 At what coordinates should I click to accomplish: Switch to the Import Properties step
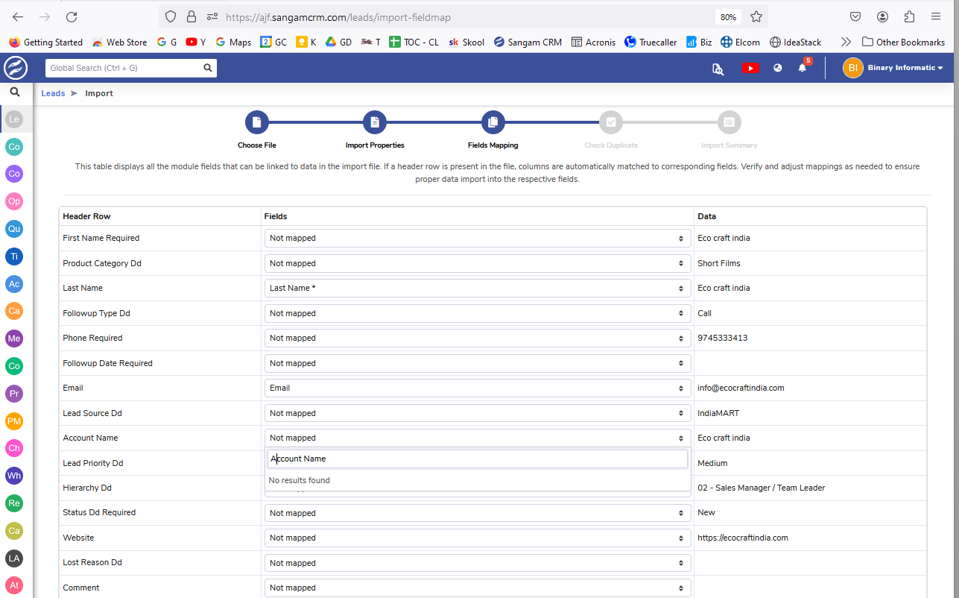point(374,122)
